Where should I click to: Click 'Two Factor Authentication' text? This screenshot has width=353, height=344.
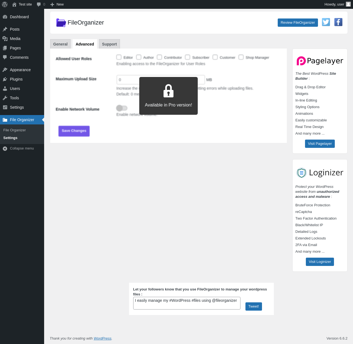pos(316,218)
